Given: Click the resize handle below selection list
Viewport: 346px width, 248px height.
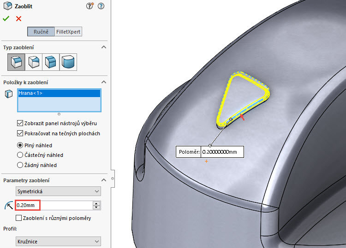Looking at the screenshot, I should 59,114.
